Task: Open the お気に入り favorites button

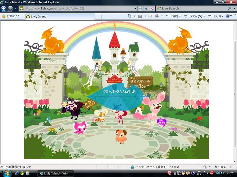Action: click(x=12, y=16)
